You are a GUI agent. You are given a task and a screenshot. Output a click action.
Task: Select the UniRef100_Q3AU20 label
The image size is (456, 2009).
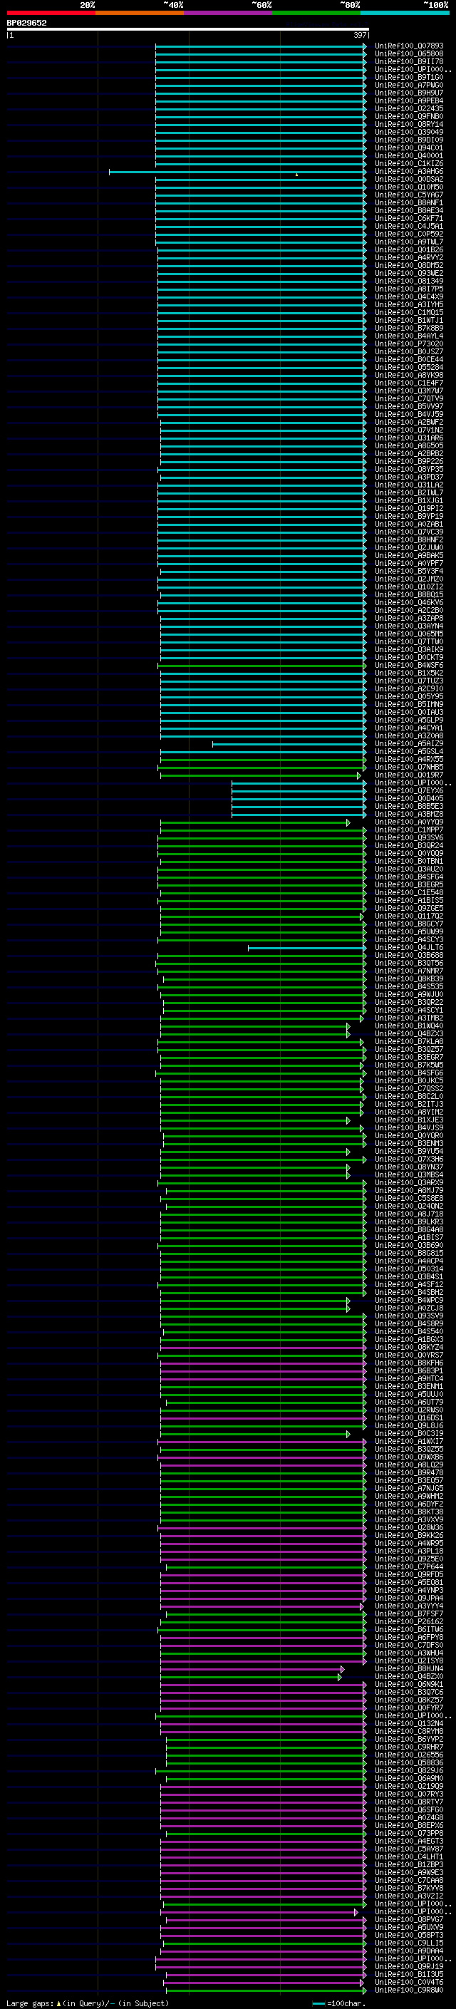pos(409,868)
